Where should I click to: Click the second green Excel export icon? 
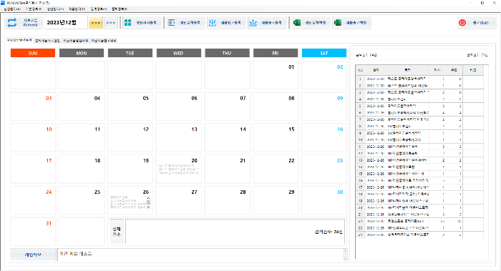click(x=338, y=23)
